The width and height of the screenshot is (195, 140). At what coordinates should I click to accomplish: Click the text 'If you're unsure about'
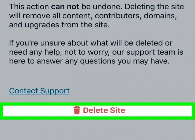pyautogui.click(x=49, y=43)
